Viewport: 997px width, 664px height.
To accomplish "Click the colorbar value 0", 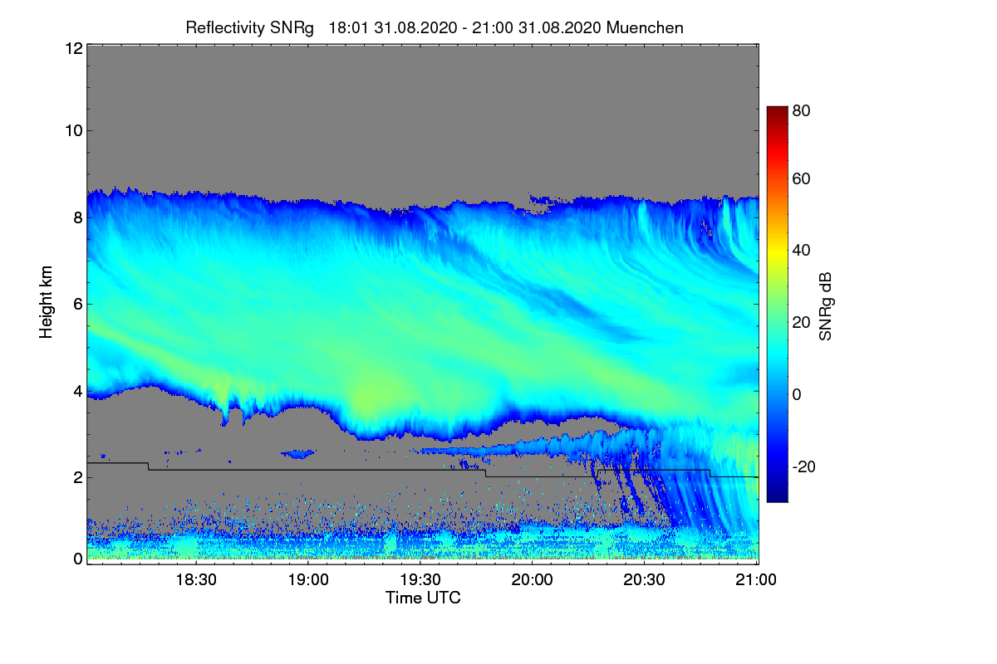I will (797, 394).
